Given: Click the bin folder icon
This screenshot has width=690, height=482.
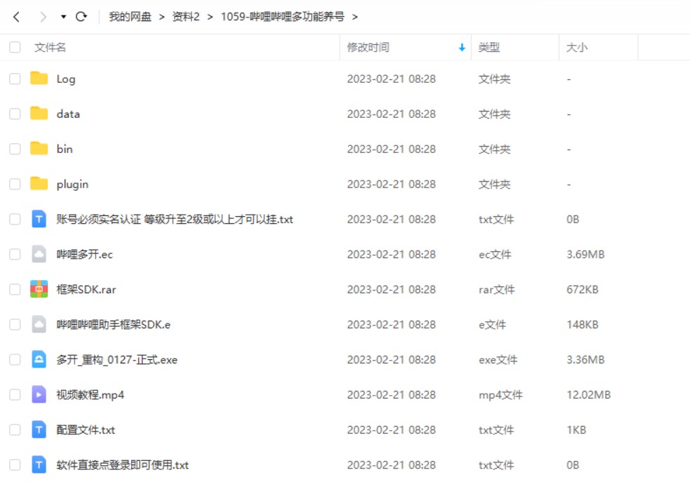Looking at the screenshot, I should point(39,149).
